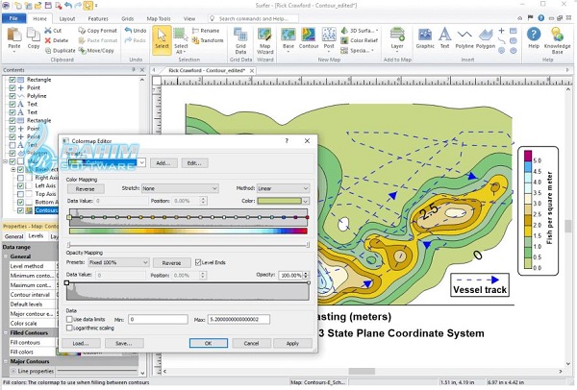
Task: Open the colormap Presets dropdown
Action: pyautogui.click(x=142, y=163)
